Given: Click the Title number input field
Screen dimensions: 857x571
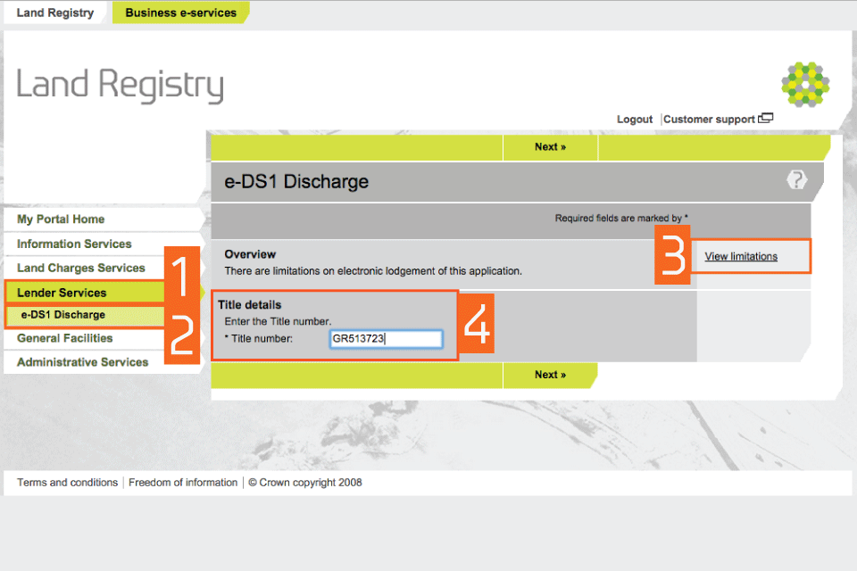Looking at the screenshot, I should (x=386, y=339).
